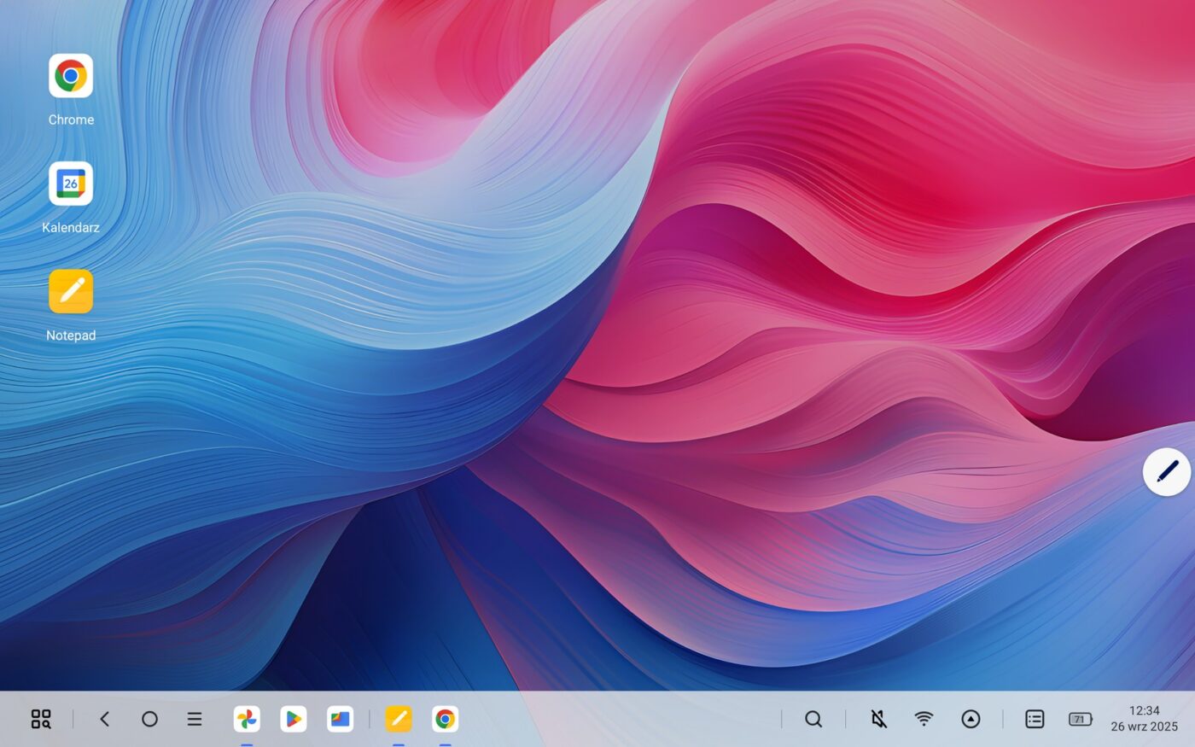Open Chrome from the desktop shortcut
Viewport: 1195px width, 747px height.
[71, 77]
